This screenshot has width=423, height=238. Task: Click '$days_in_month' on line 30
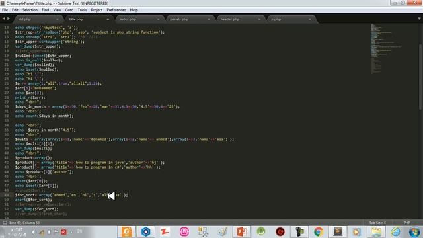point(30,106)
